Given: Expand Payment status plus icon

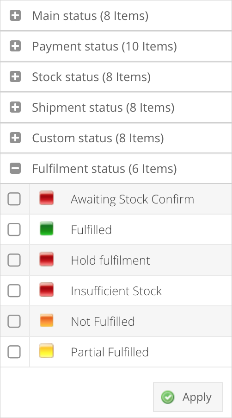Looking at the screenshot, I should pyautogui.click(x=15, y=46).
